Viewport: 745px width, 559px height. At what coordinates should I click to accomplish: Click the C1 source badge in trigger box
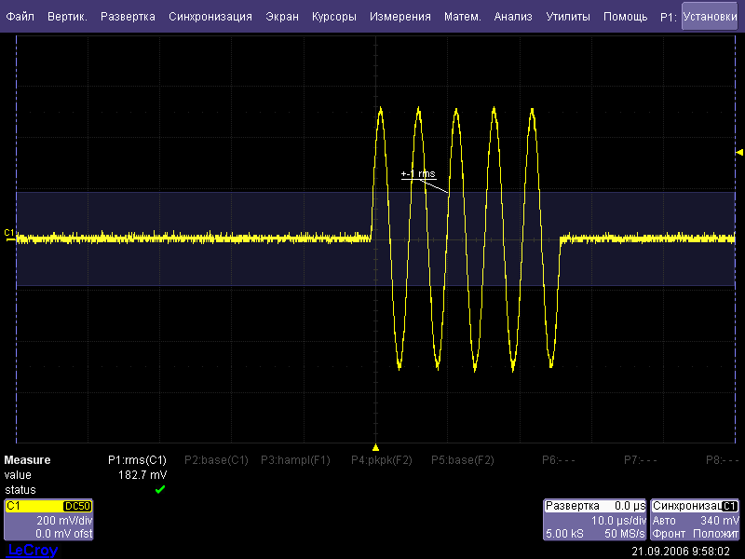pos(730,506)
